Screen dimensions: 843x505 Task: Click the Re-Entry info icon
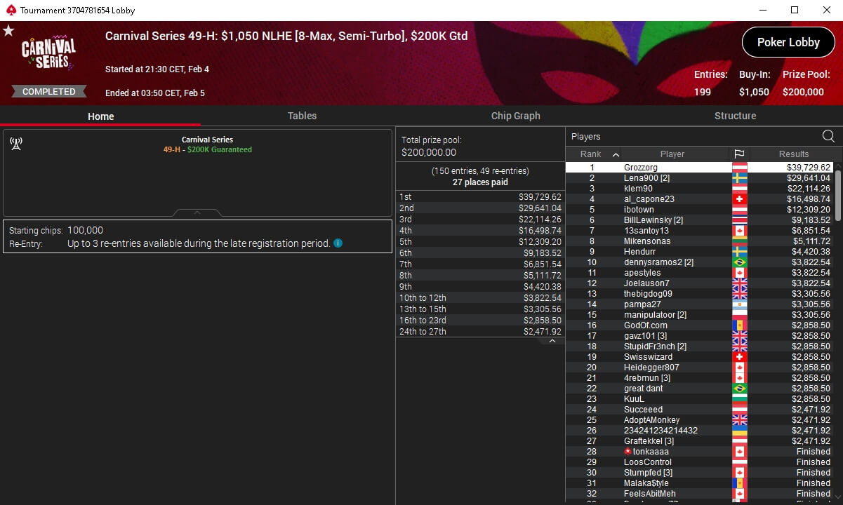(x=338, y=243)
